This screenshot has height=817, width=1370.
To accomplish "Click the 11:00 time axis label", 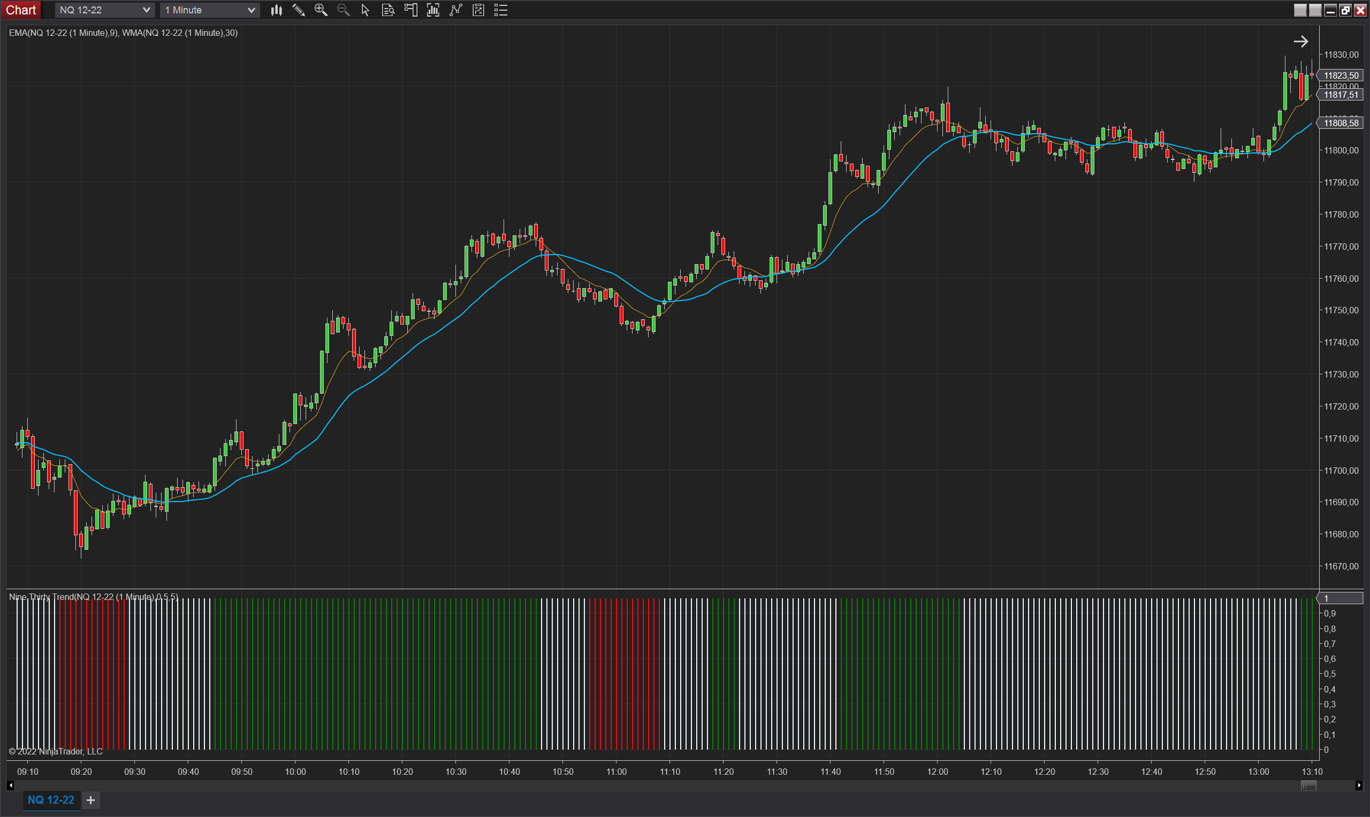I will coord(616,772).
